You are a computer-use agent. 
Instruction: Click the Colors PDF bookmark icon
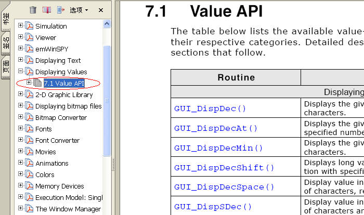29,174
